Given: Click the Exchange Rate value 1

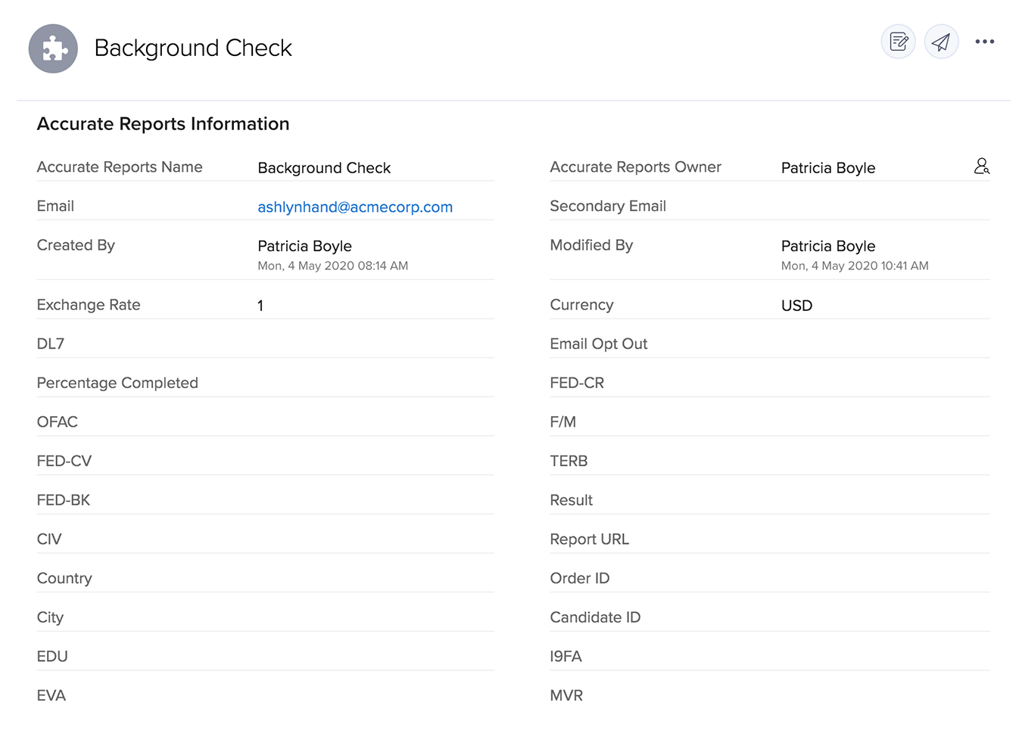Looking at the screenshot, I should [x=260, y=305].
